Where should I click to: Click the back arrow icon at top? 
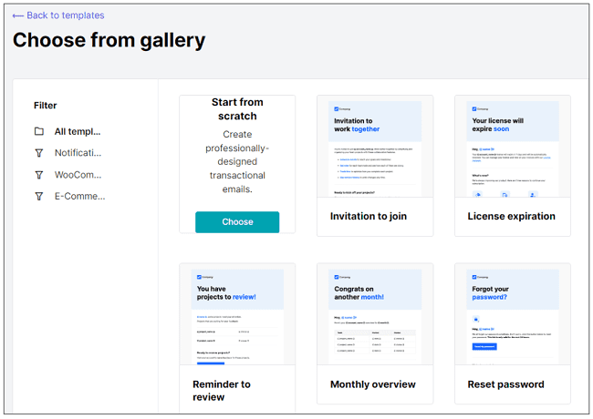(x=17, y=15)
